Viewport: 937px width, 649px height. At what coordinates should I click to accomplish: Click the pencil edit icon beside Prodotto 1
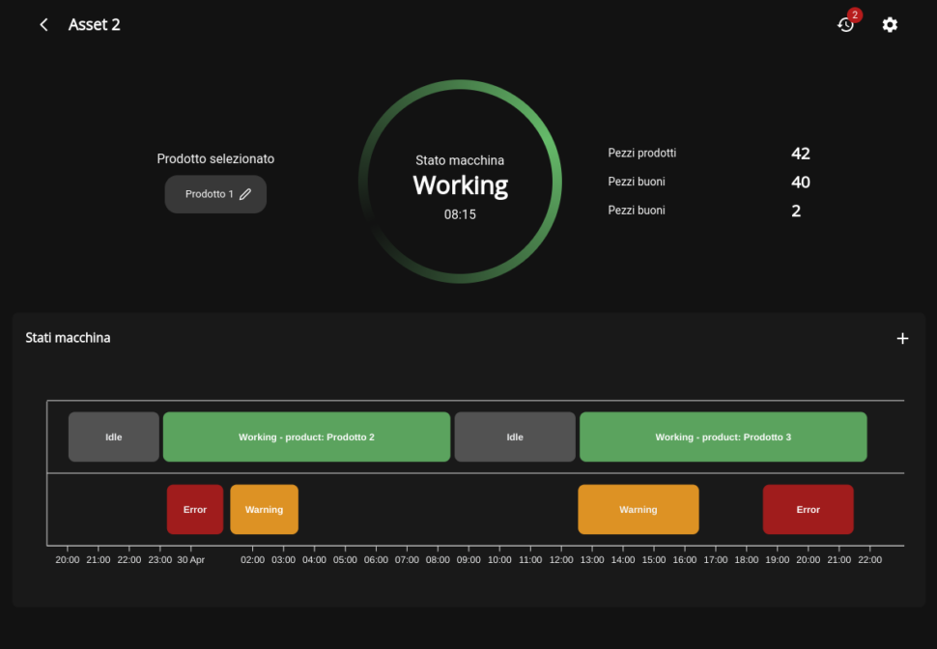245,194
